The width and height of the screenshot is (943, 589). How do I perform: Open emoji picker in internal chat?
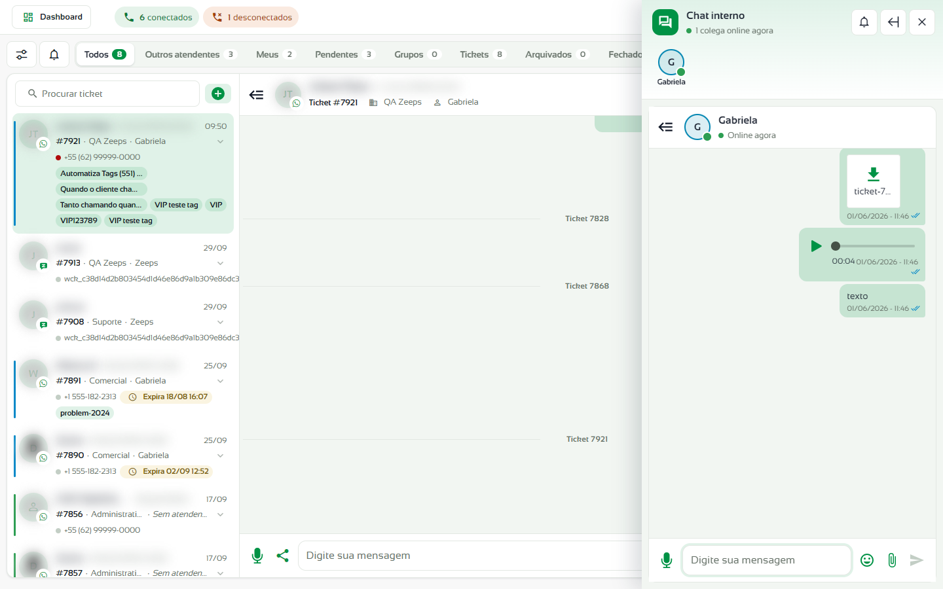click(867, 560)
